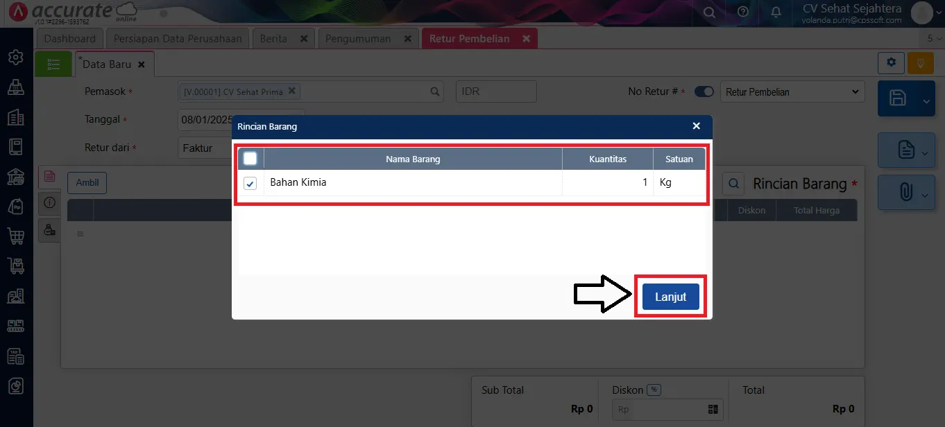Screen dimensions: 945x427
Task: Select the red document side tab
Action: tap(49, 176)
